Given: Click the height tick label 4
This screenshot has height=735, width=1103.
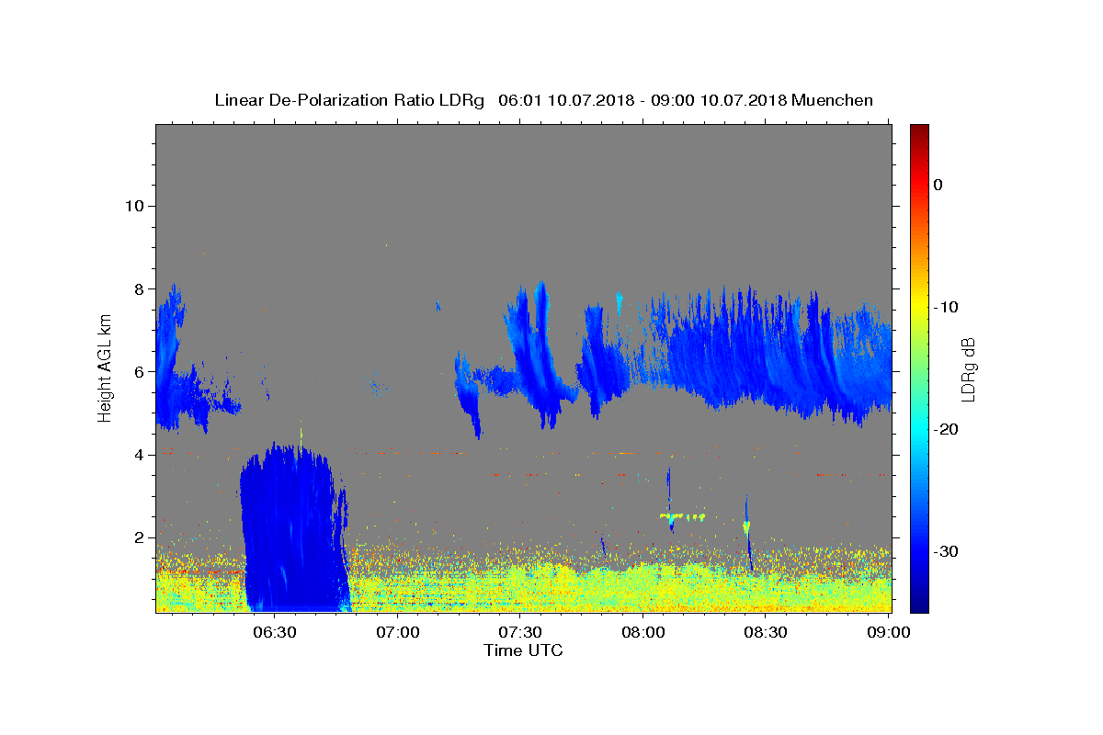Looking at the screenshot, I should 139,455.
